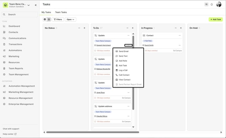Viewport: 226px width, 138px height.
Task: Open Automations under the Team section
Action: (x=15, y=50)
